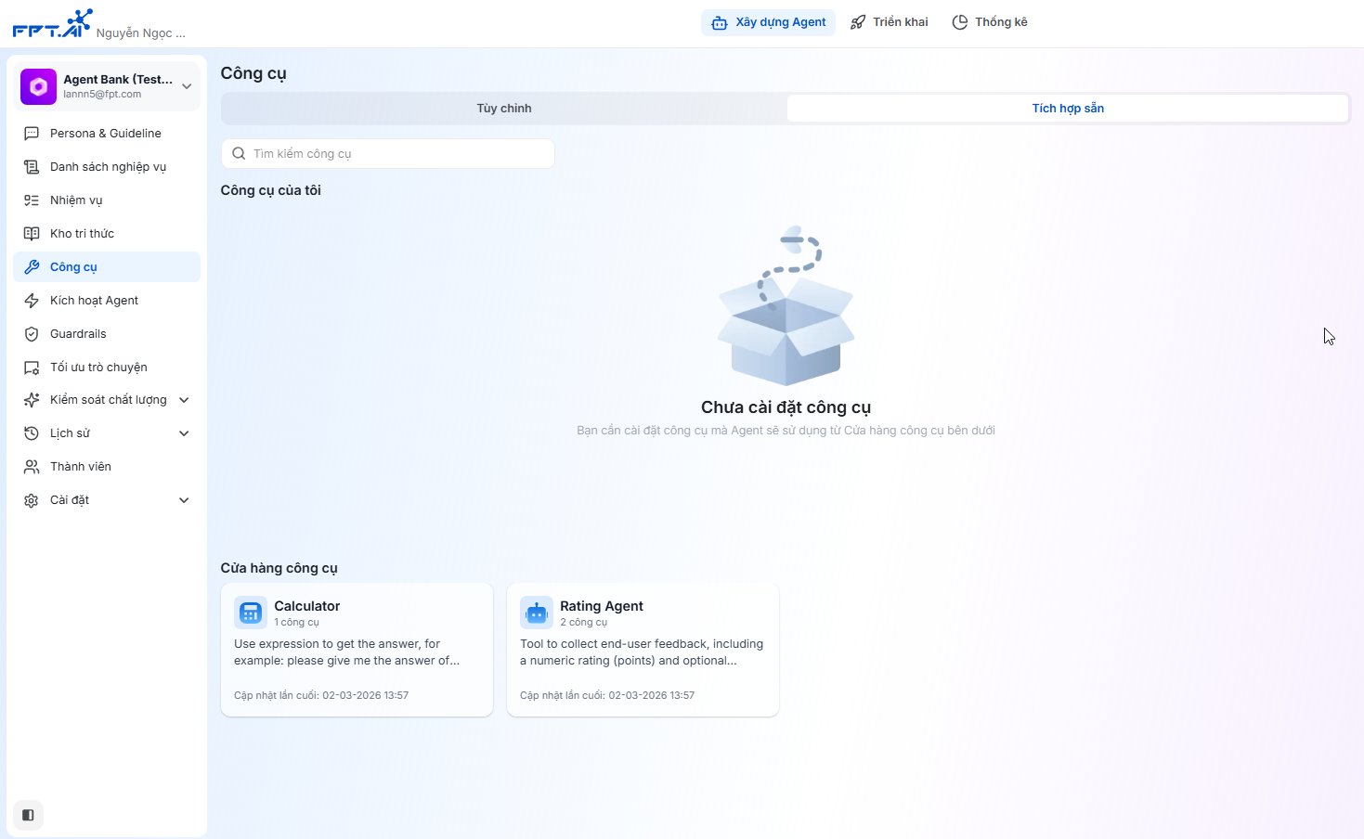Click the FPT.AI logo
The image size is (1364, 839).
[x=52, y=23]
